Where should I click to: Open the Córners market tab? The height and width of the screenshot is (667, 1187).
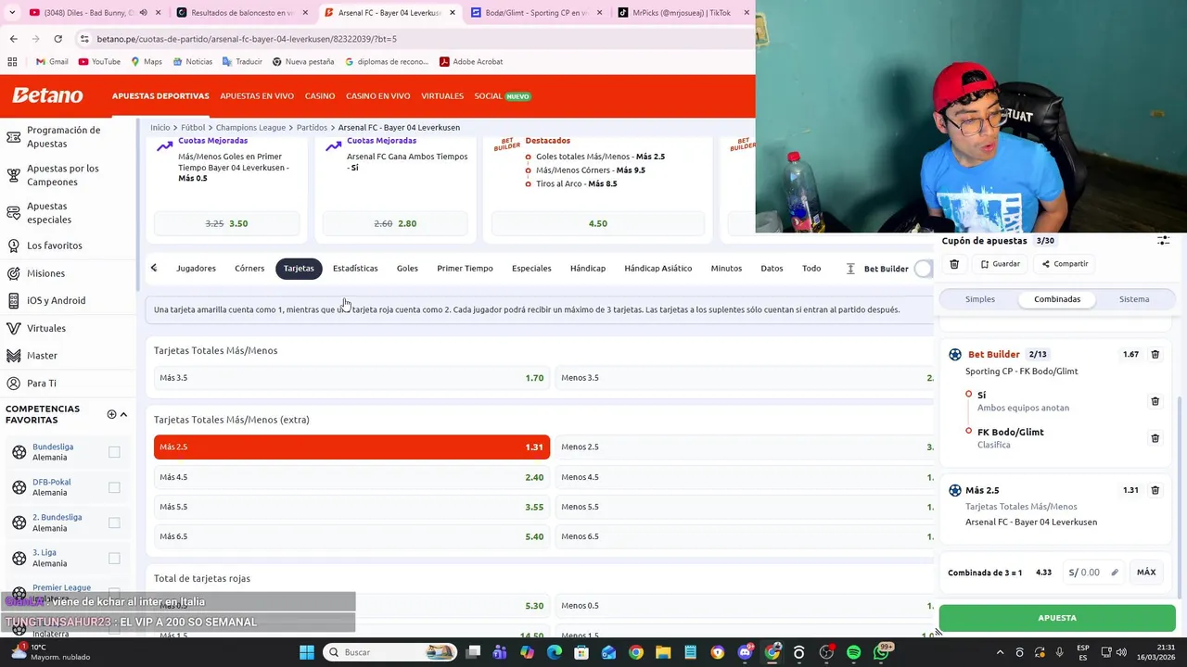click(x=249, y=269)
